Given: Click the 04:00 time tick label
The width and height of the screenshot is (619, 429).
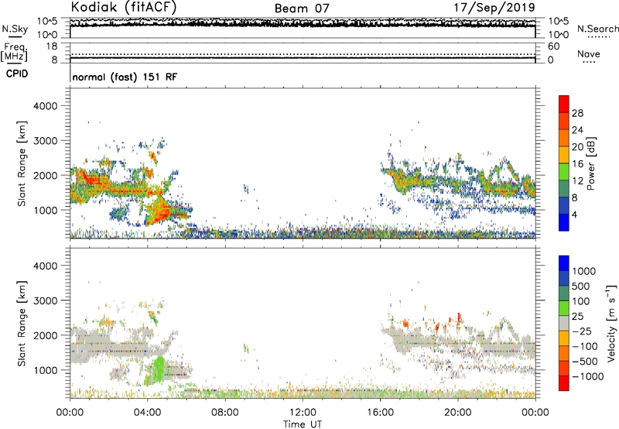Looking at the screenshot, I should click(147, 413).
